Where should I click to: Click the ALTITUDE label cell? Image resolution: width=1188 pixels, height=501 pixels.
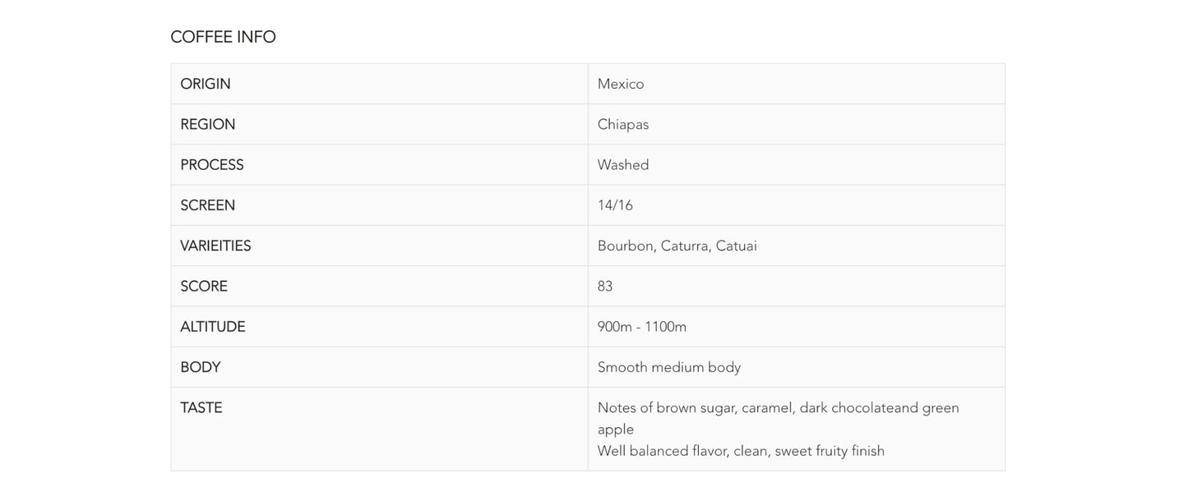click(213, 326)
